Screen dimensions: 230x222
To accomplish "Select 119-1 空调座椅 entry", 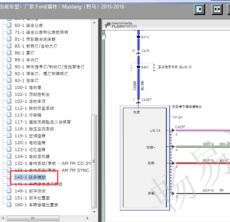I will pyautogui.click(x=30, y=136).
